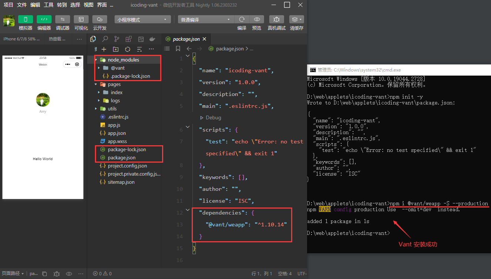
Task: Click the navigate forward arrow
Action: pyautogui.click(x=200, y=49)
